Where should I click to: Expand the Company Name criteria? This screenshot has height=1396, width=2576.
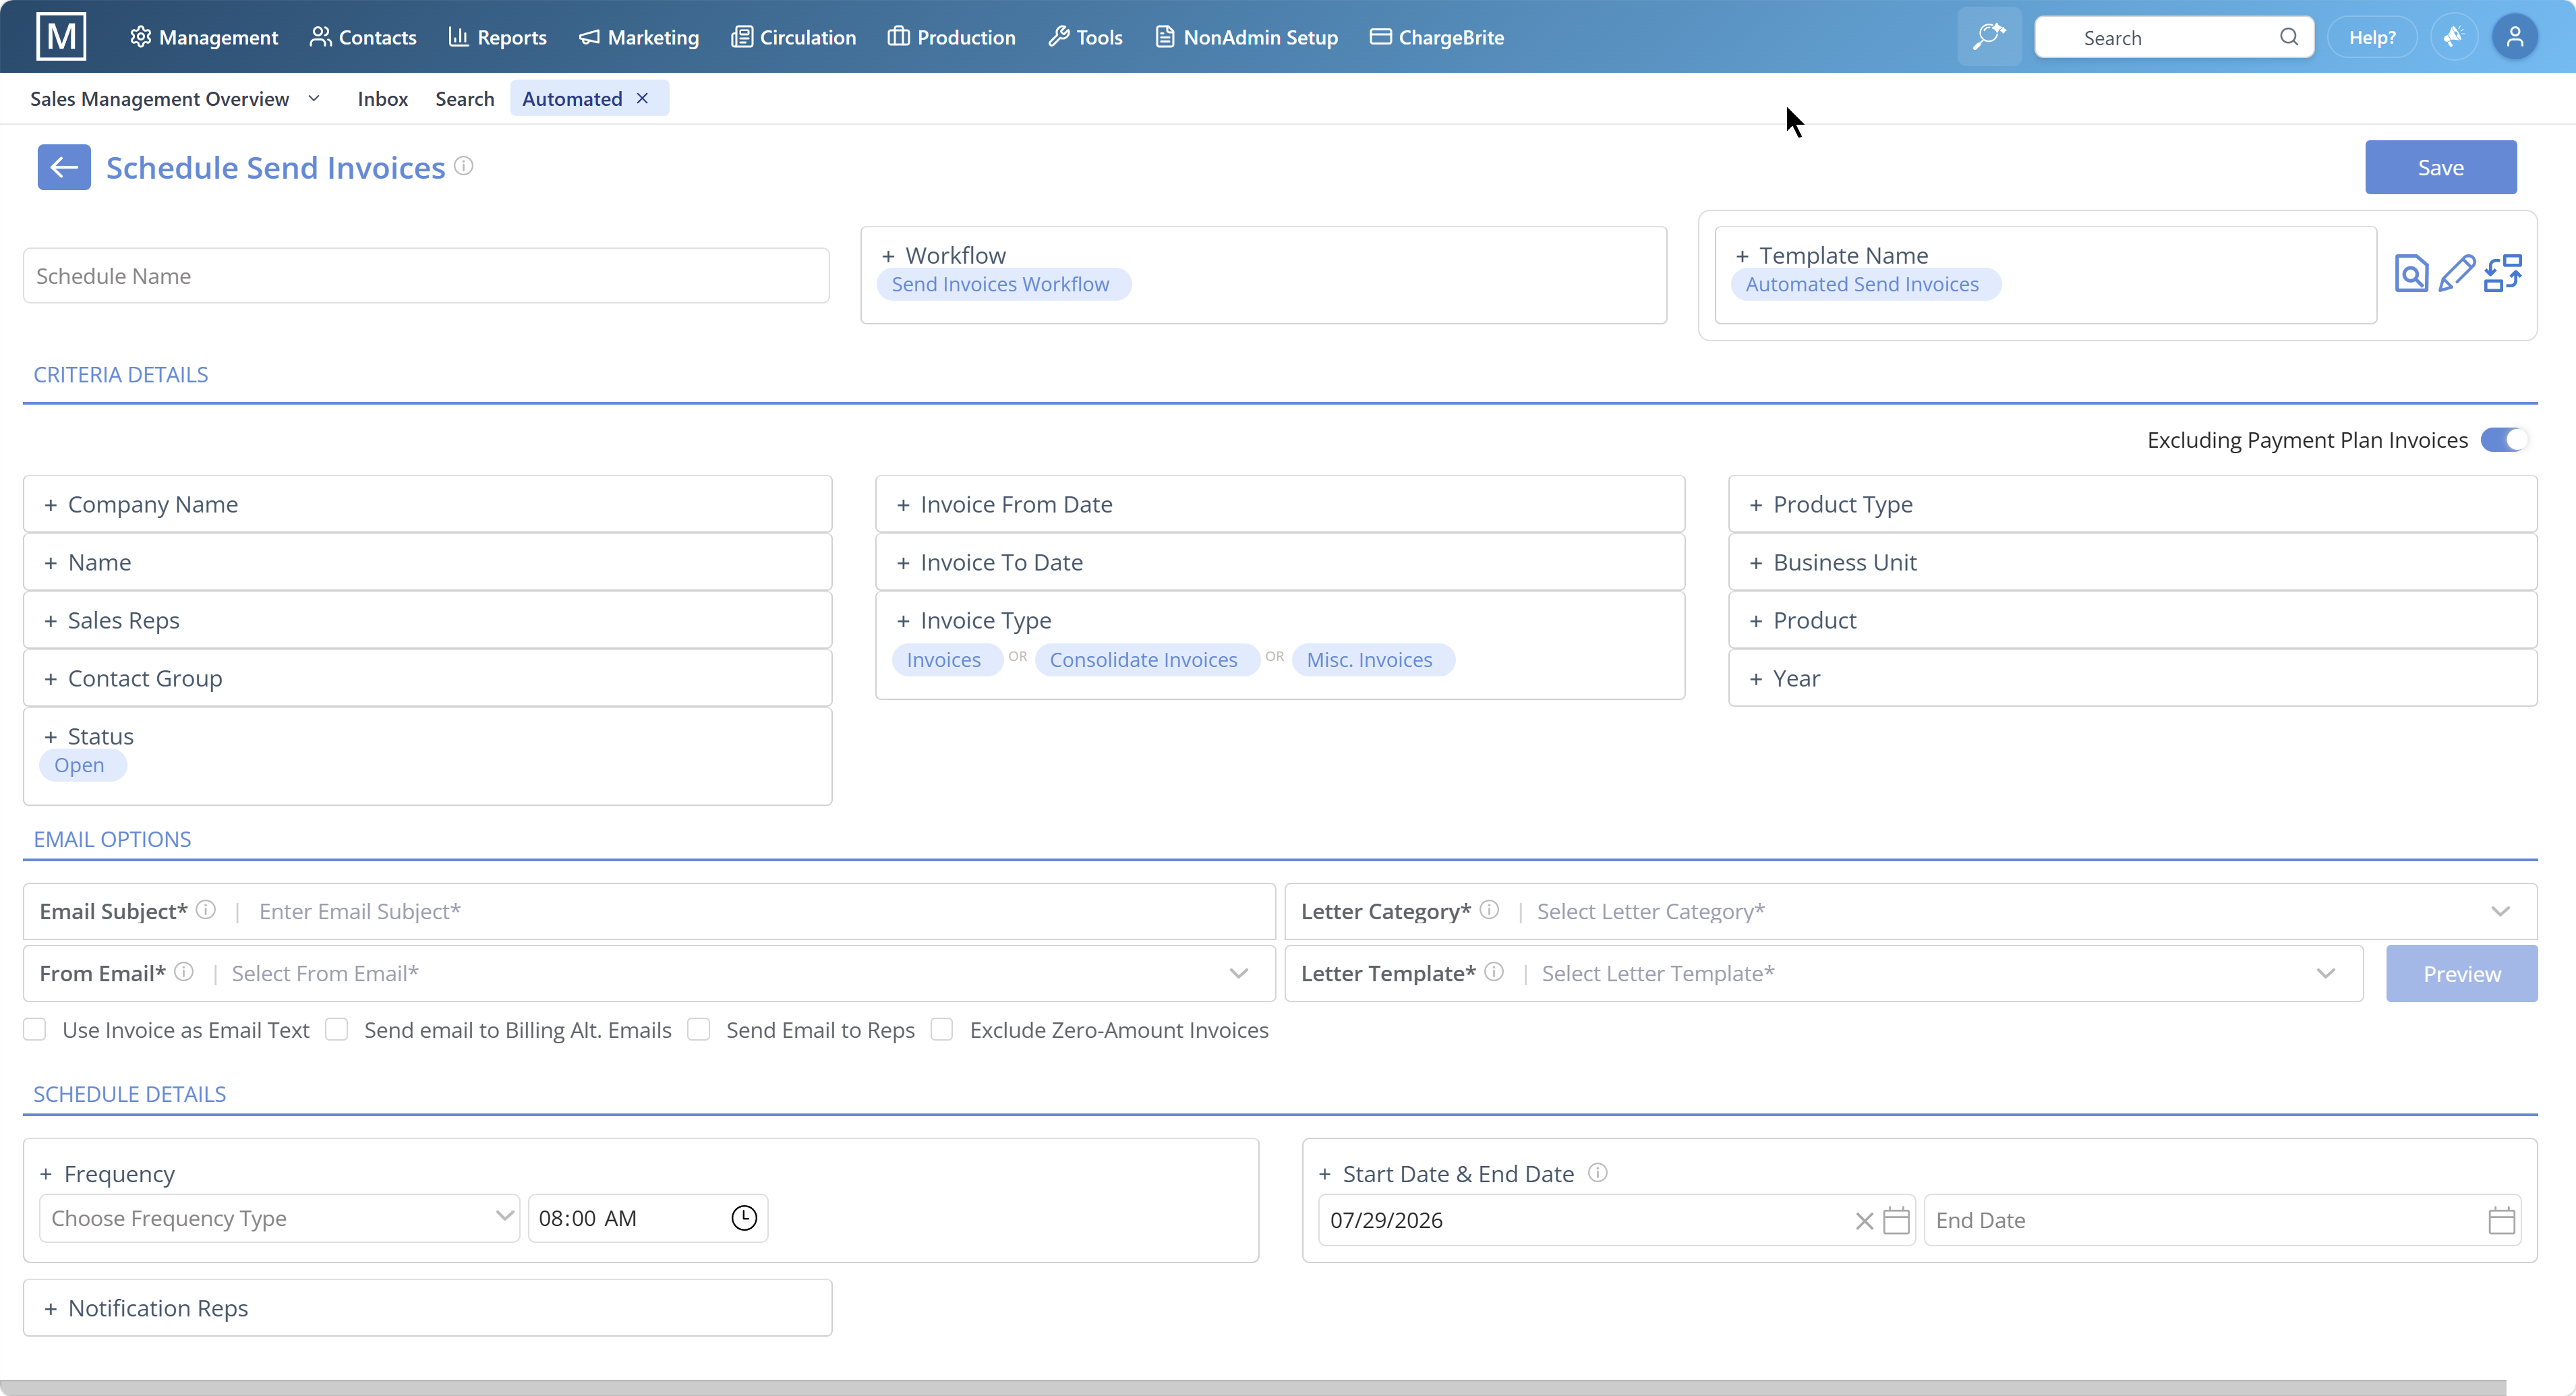[428, 504]
